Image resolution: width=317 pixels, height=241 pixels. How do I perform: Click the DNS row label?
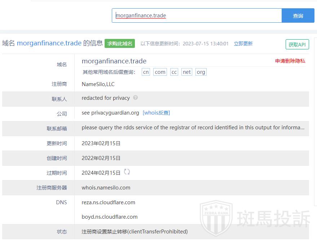pyautogui.click(x=61, y=202)
